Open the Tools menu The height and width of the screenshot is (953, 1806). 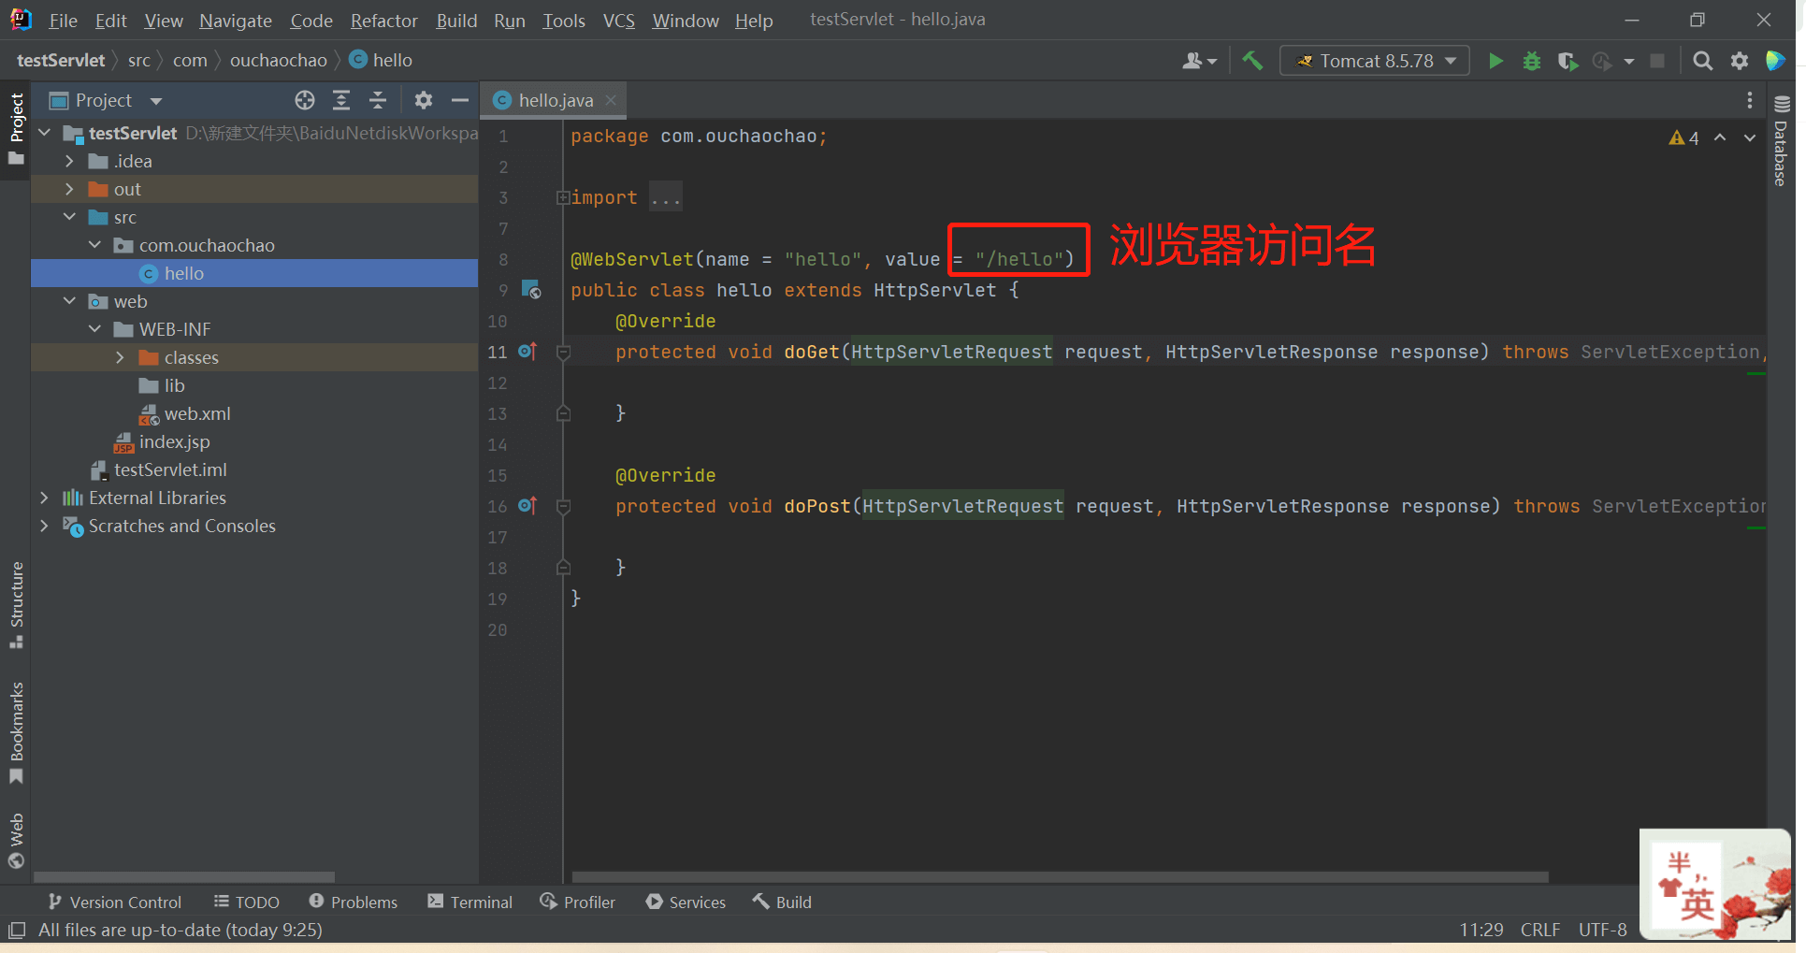coord(564,20)
